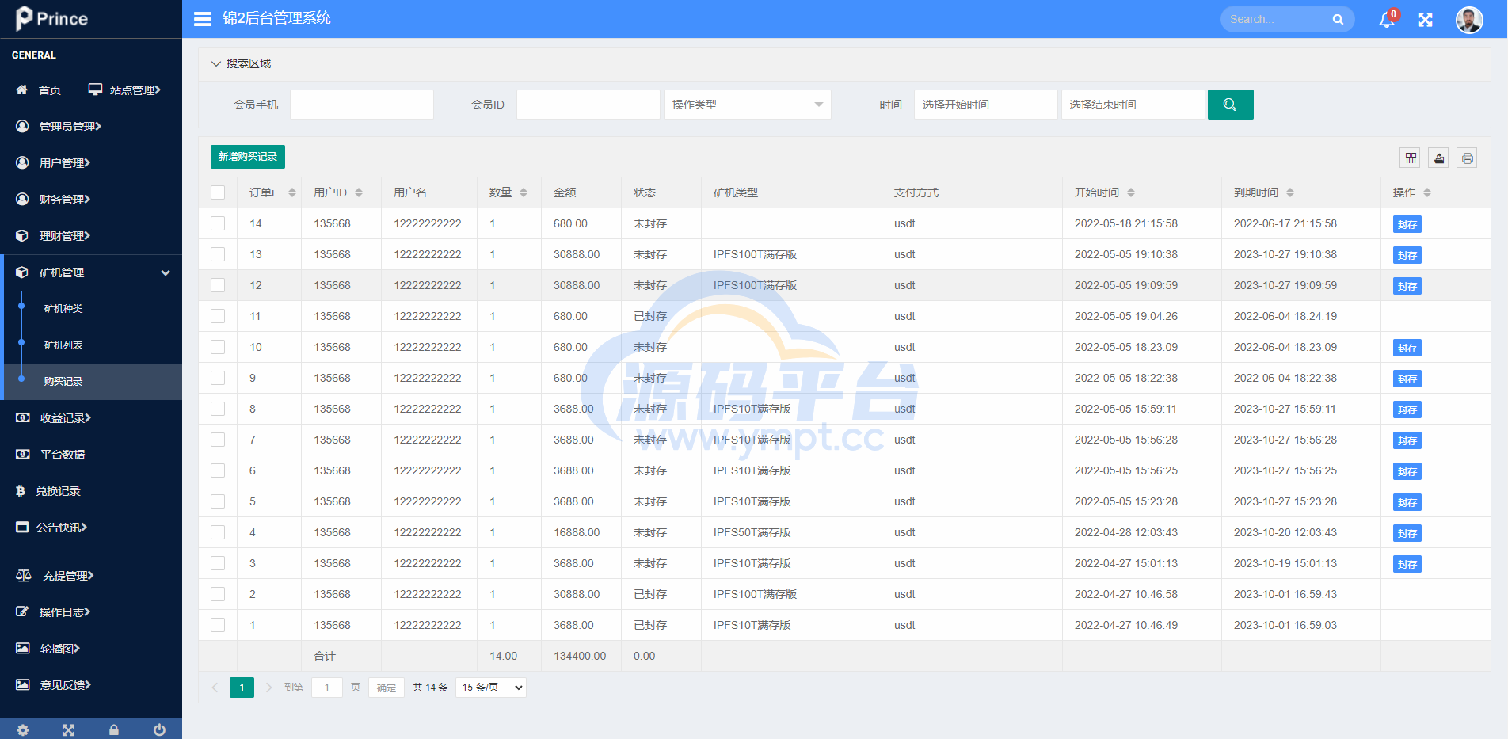Click the 会员手机 input field
Screen dimensions: 1508x739
(362, 105)
